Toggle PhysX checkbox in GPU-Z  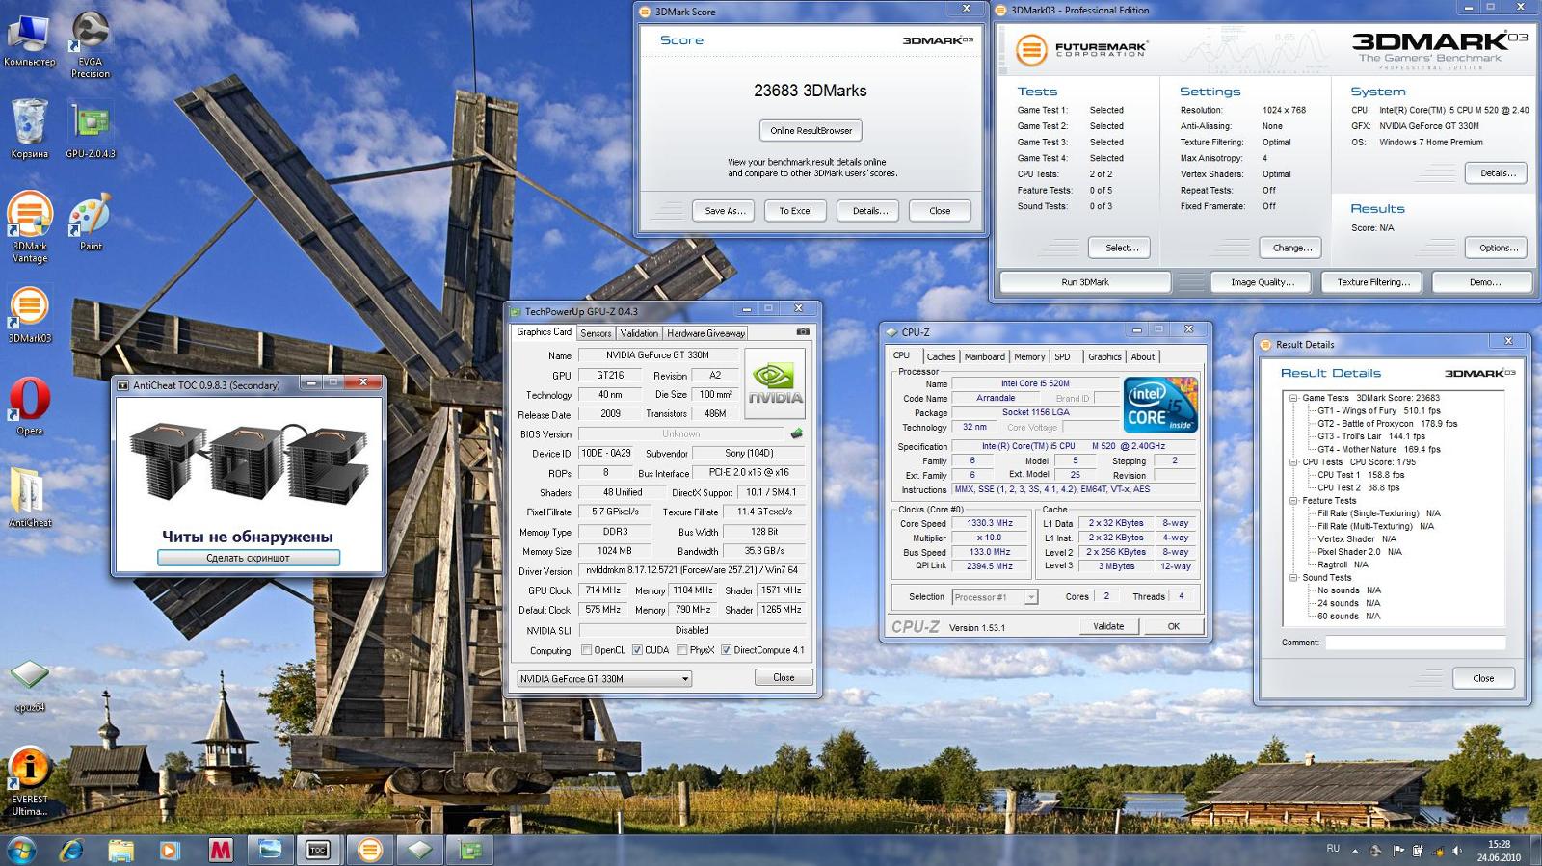tap(681, 650)
